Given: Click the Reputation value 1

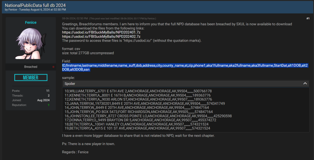Looking at the screenshot, I should [x=48, y=105].
